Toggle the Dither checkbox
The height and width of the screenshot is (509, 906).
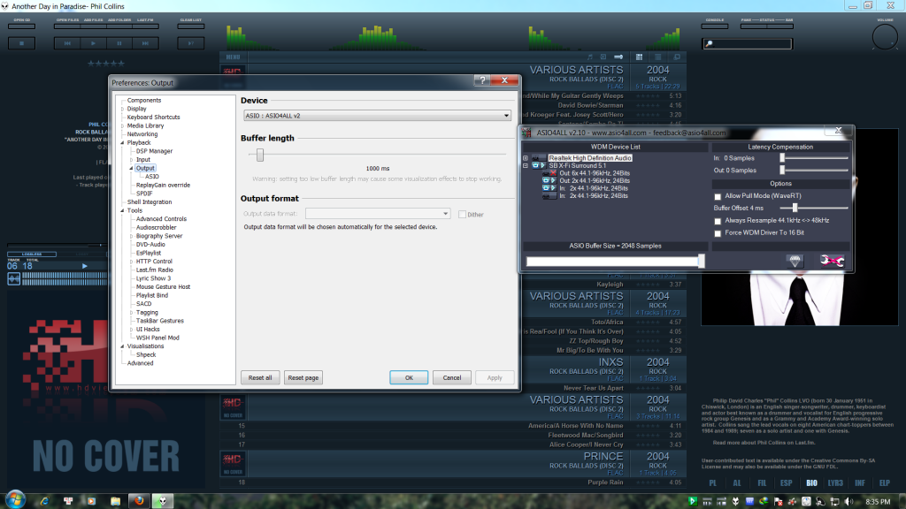462,214
